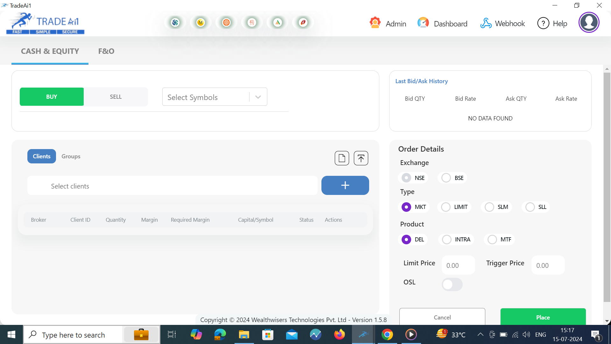Image resolution: width=611 pixels, height=344 pixels.
Task: Open the user profile avatar
Action: point(589,22)
